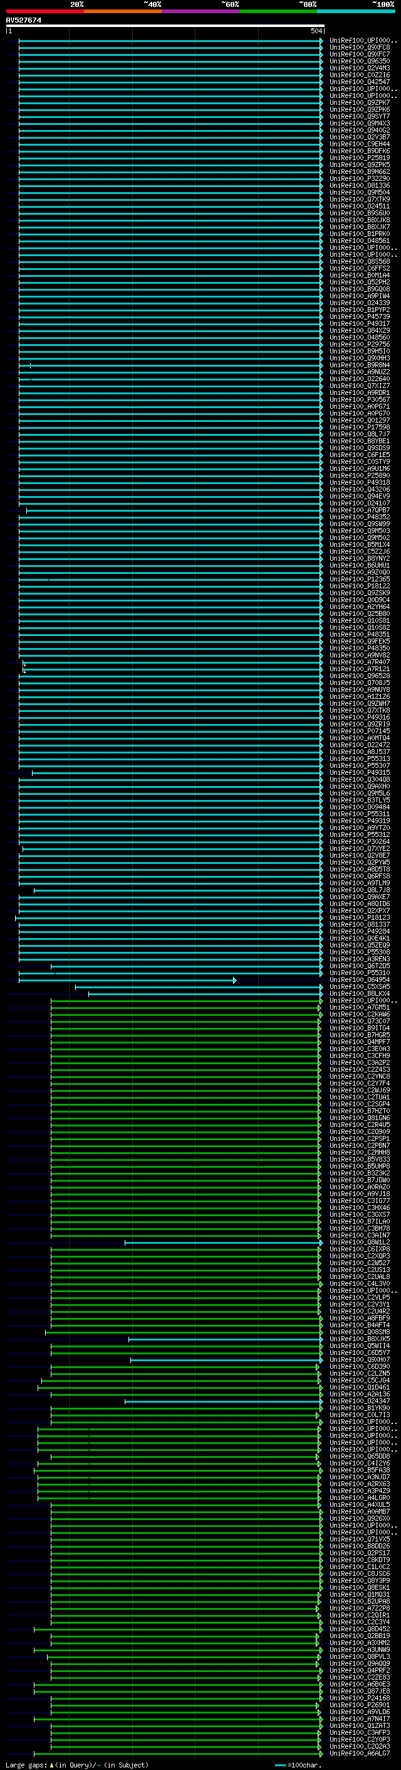This screenshot has width=401, height=1770.
Task: Select the UniRef100_P48350 label
Action: click(360, 649)
